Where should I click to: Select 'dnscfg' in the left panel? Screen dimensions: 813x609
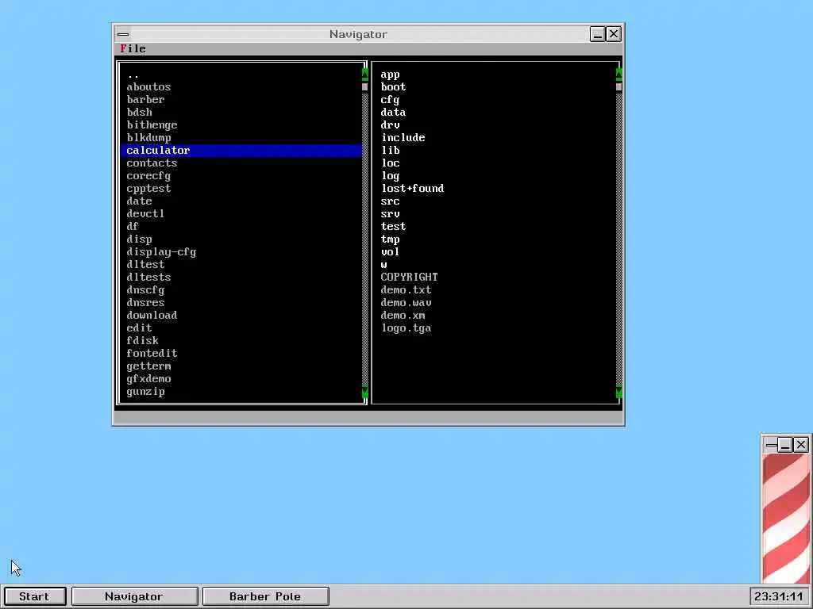point(241,290)
